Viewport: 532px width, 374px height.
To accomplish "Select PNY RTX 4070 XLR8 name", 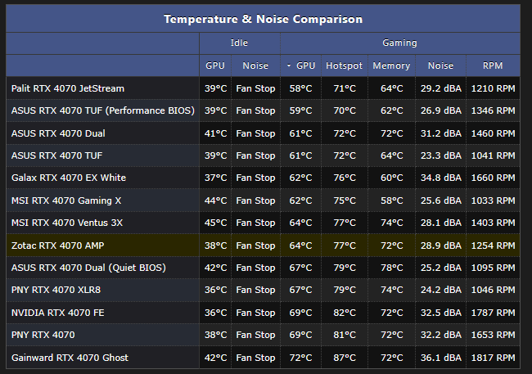I will (x=56, y=290).
